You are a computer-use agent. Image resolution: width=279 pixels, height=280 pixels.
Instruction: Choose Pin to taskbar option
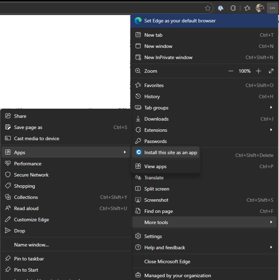tap(29, 259)
